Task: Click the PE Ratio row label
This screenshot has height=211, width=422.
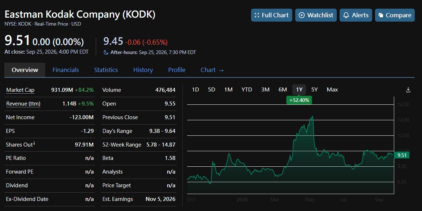Action: (16, 158)
